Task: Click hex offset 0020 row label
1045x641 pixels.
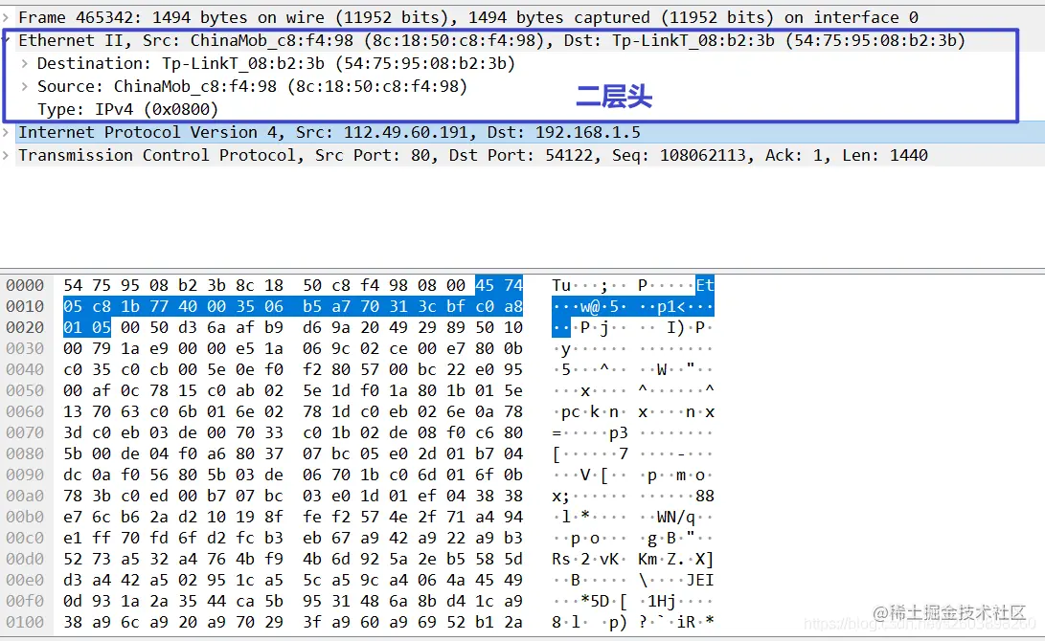Action: tap(25, 327)
